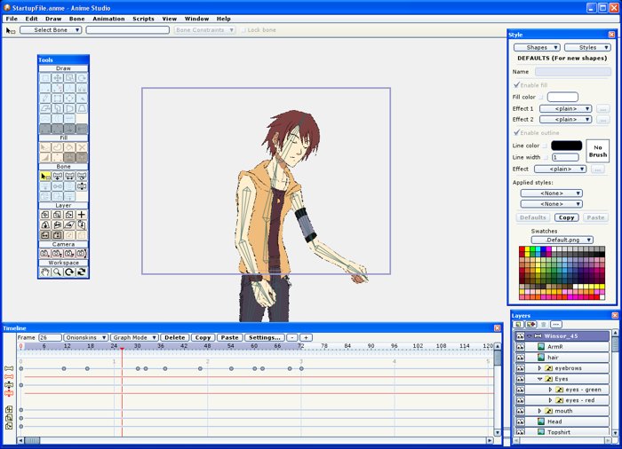Open the Swatches Default.png dropdown
The width and height of the screenshot is (622, 449).
point(562,240)
